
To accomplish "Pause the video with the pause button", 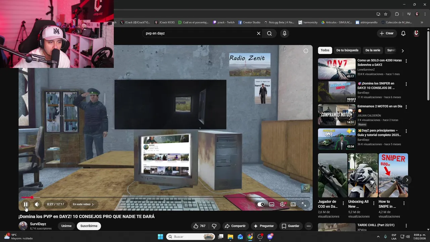I will [26, 204].
